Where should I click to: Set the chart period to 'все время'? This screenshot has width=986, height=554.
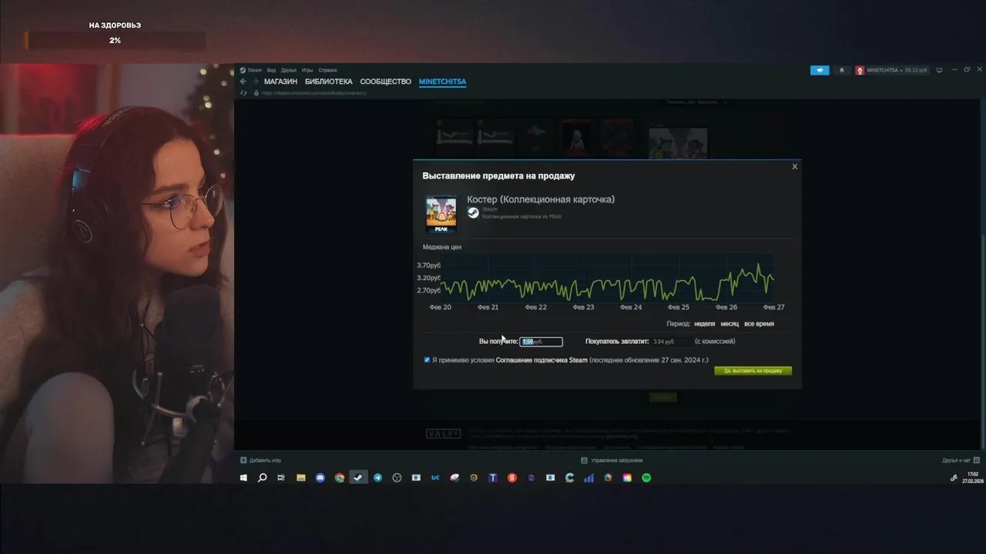click(x=759, y=324)
